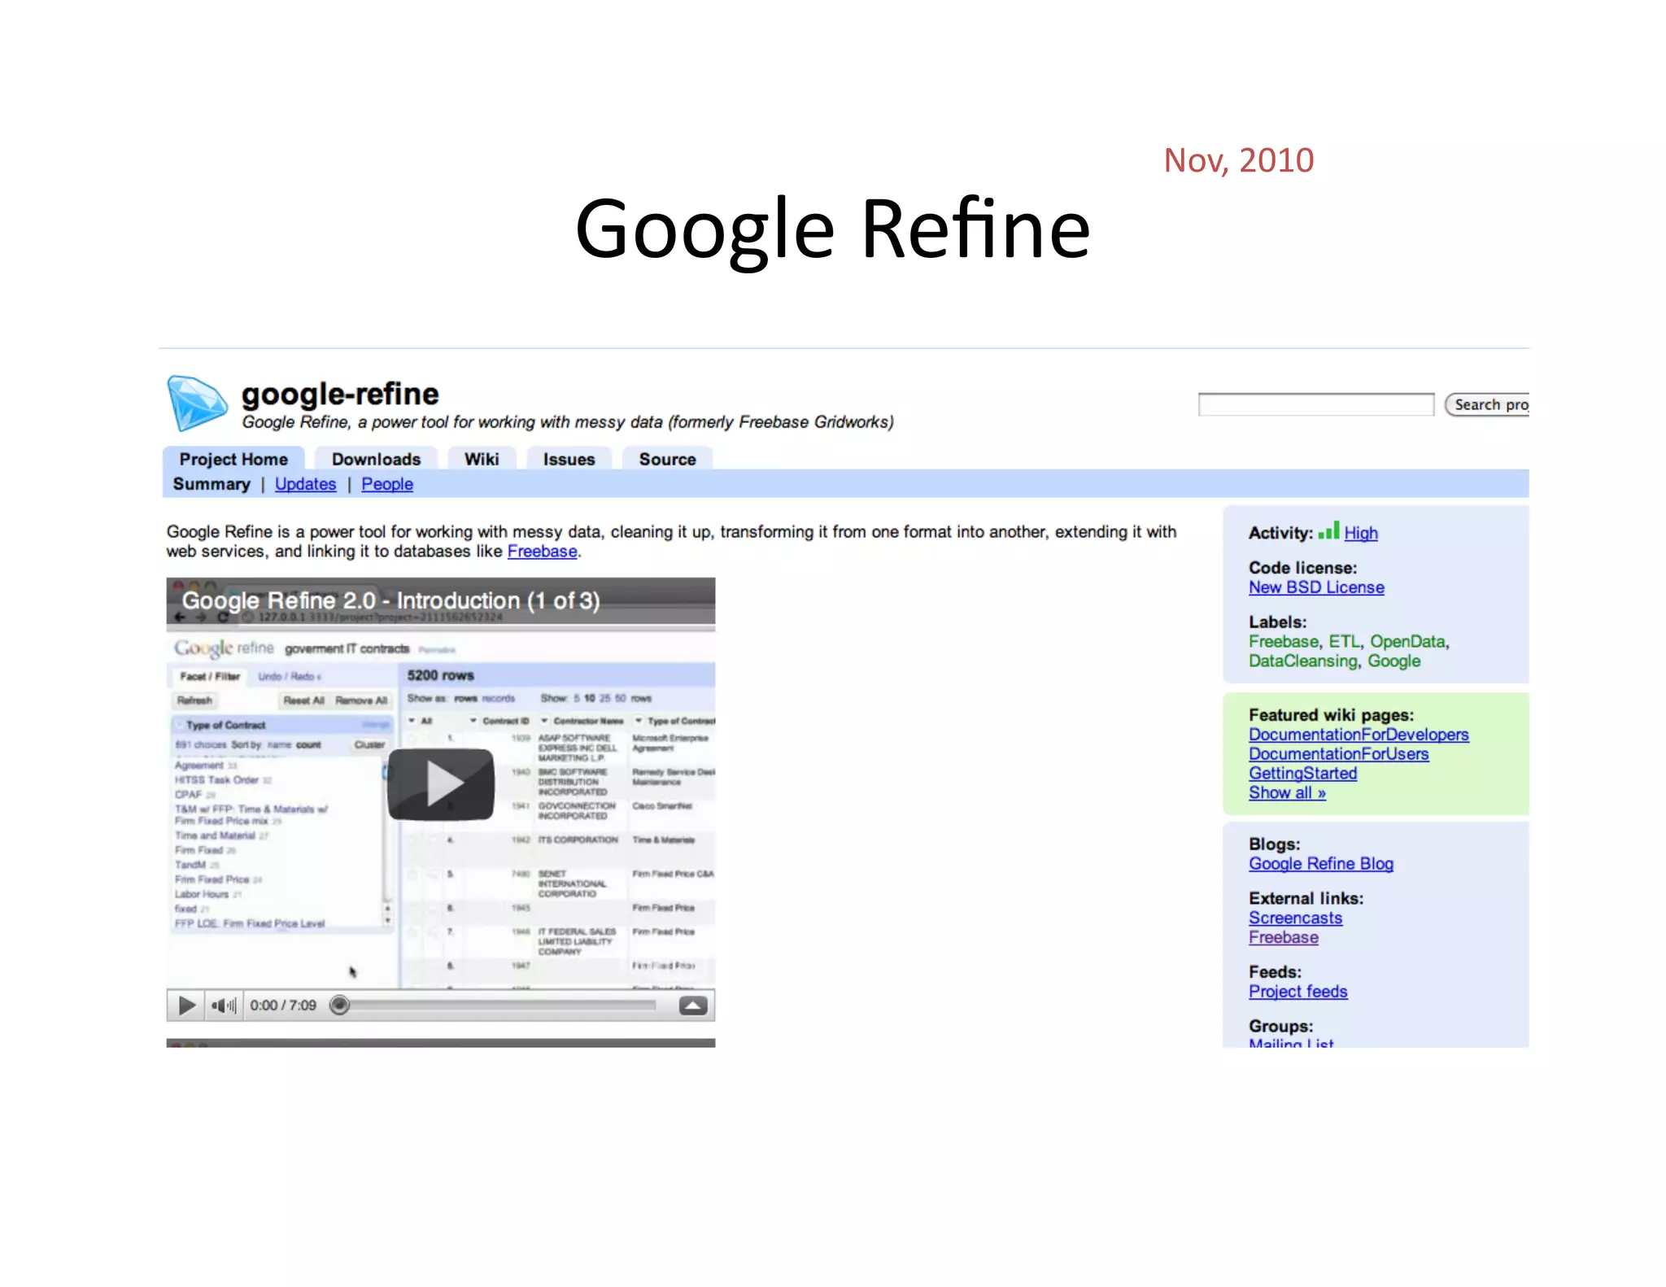Click the DataCleansing label
This screenshot has width=1666, height=1287.
[x=1303, y=661]
